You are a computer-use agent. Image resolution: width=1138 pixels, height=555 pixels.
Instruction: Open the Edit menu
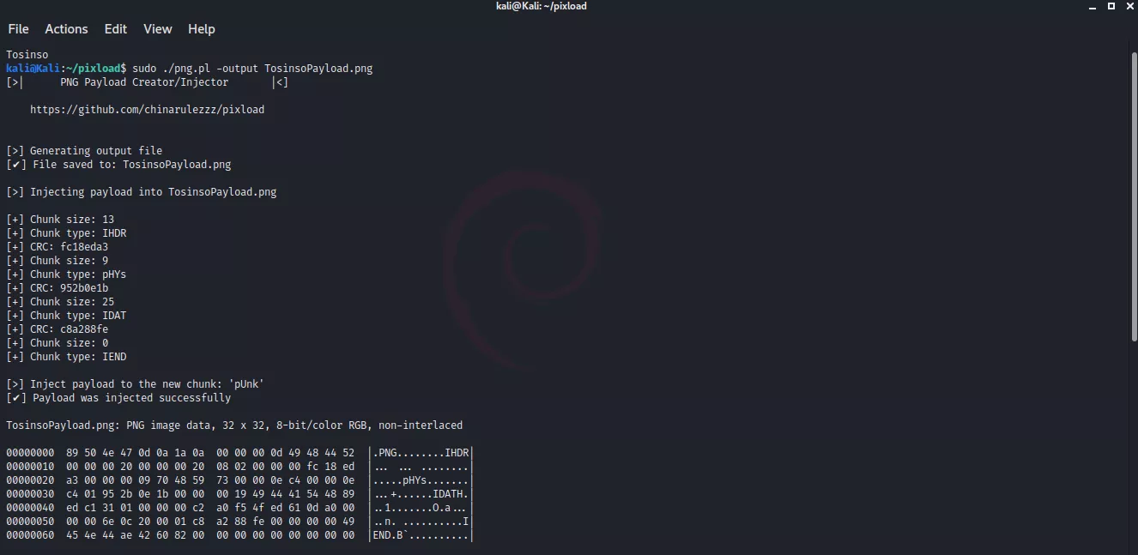click(116, 29)
